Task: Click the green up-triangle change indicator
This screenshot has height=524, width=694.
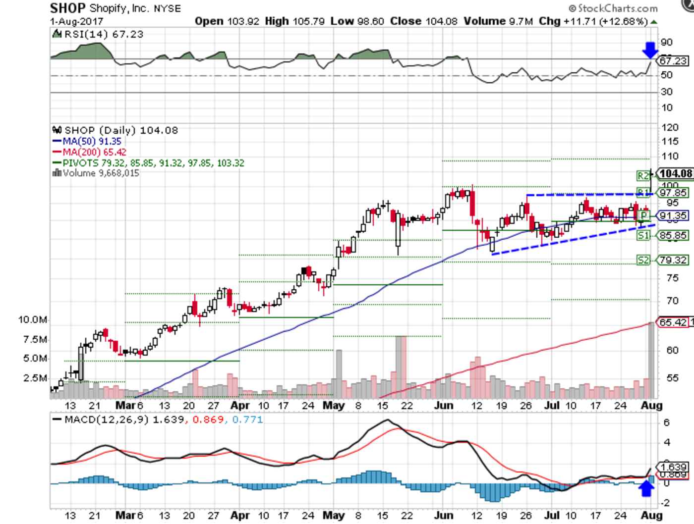Action: click(x=654, y=22)
